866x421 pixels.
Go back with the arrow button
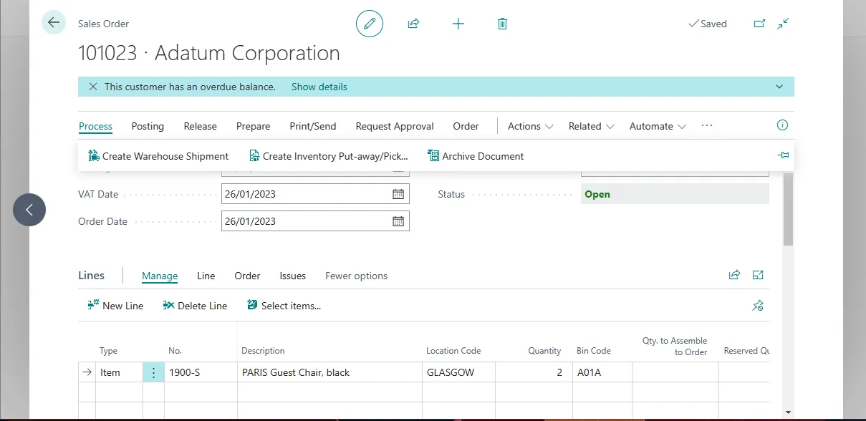coord(54,23)
